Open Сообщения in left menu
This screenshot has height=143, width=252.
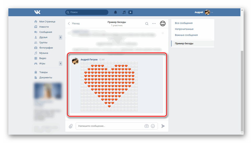45,32
